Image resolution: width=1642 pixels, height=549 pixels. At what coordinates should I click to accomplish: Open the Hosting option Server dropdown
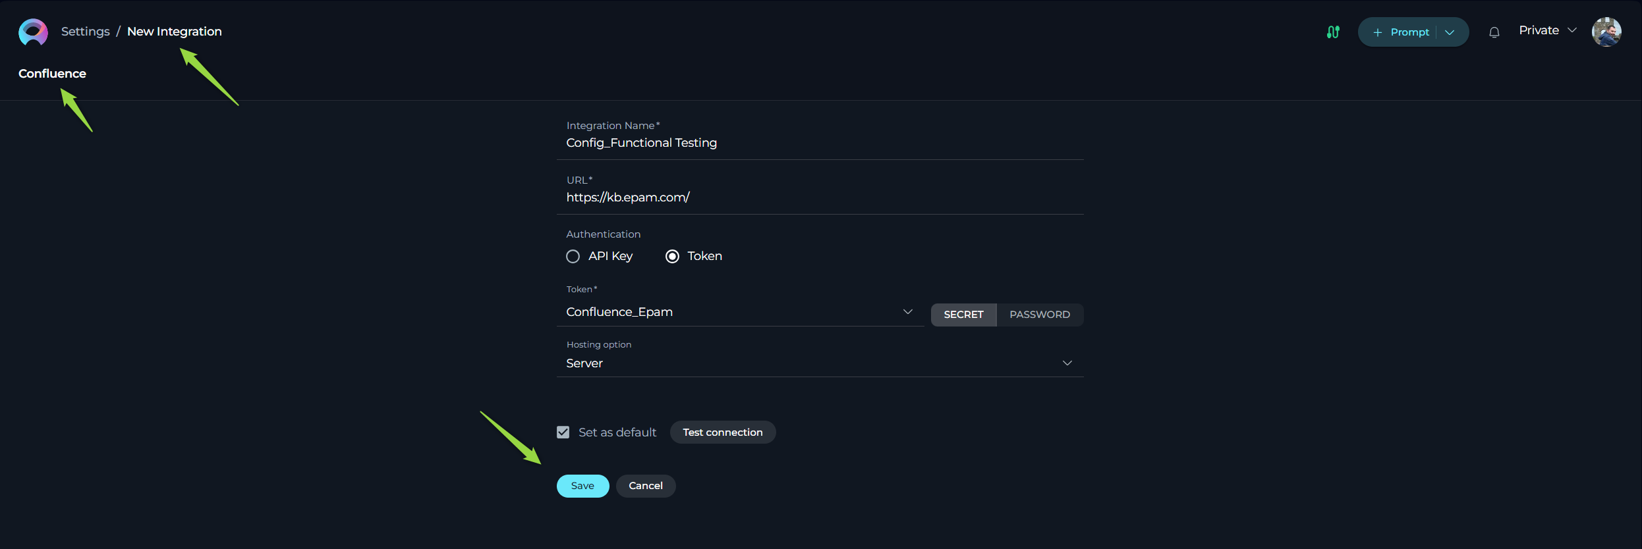[x=820, y=363]
